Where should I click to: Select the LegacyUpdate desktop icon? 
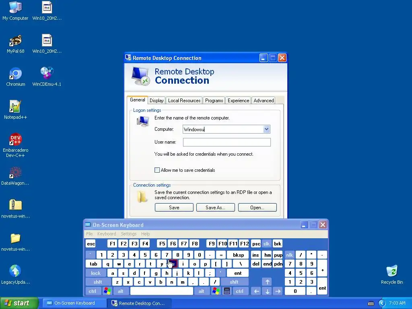15,275
